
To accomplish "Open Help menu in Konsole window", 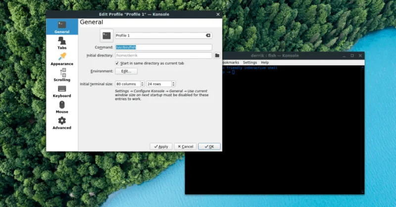I will point(265,62).
